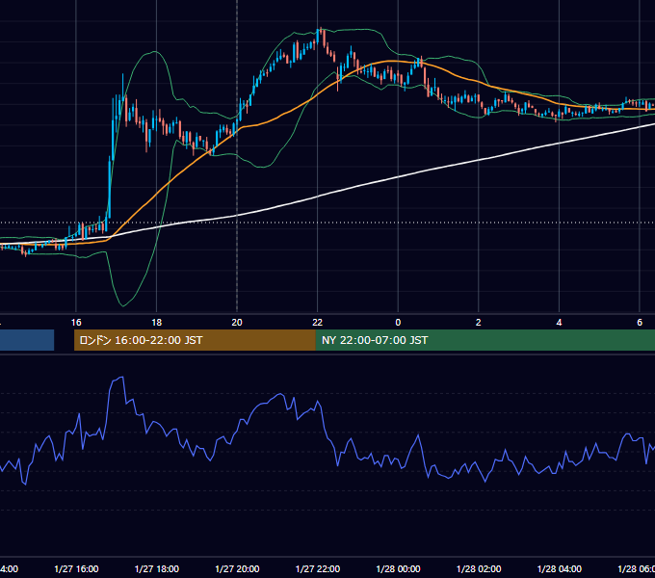Click the 2 hour label on chart axis
Screen dimensions: 655x578
click(x=479, y=323)
